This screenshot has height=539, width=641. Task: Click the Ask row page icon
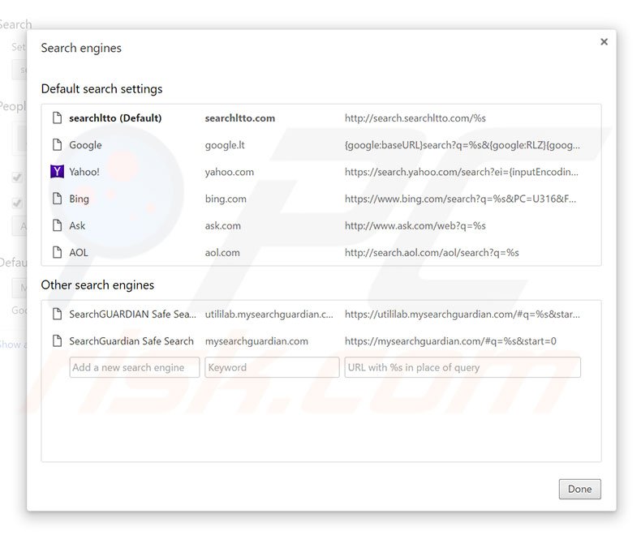(x=58, y=226)
